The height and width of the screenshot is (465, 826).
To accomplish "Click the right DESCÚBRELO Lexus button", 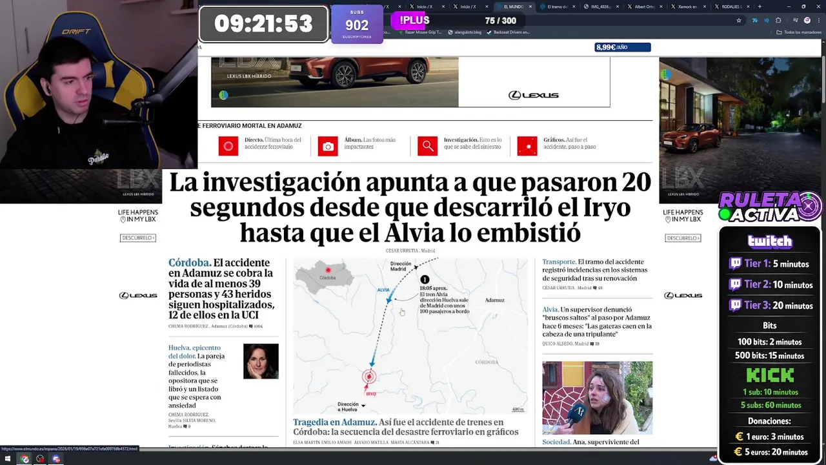I will point(683,238).
